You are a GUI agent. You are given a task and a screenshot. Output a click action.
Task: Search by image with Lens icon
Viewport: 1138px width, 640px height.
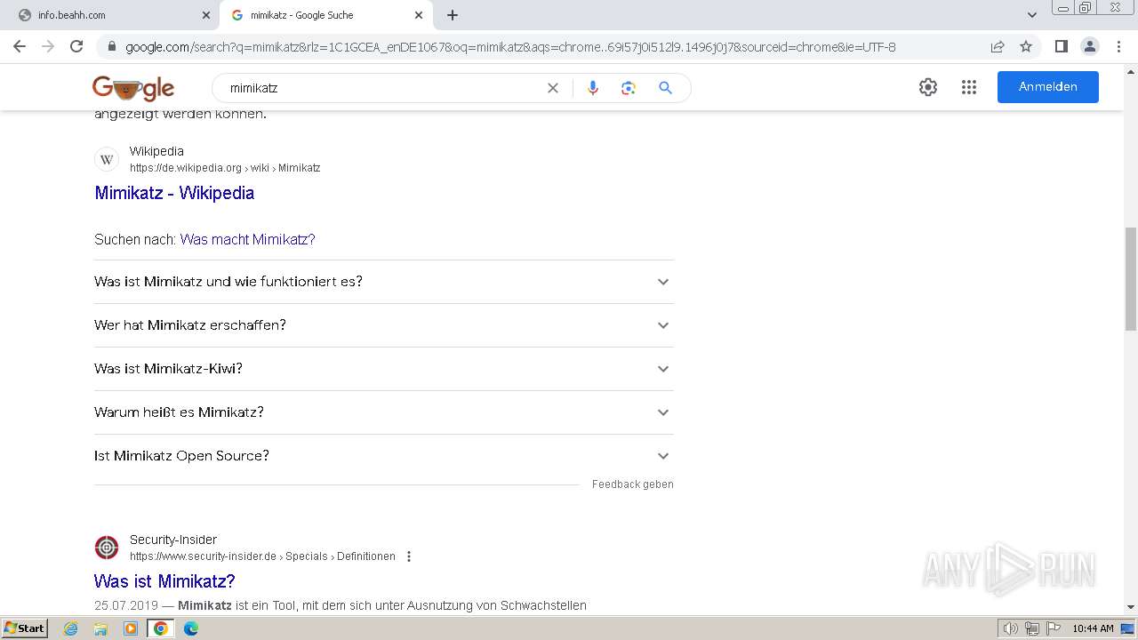coord(629,88)
